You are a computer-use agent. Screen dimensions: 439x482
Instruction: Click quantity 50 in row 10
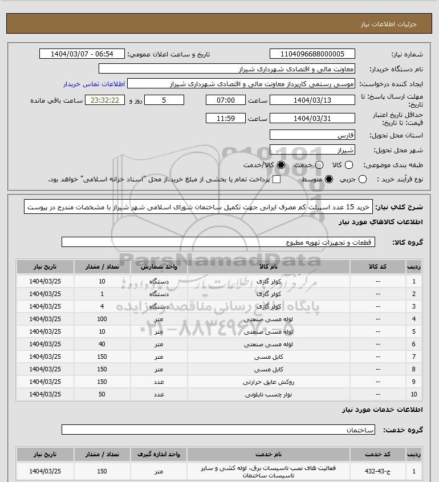[x=102, y=394]
